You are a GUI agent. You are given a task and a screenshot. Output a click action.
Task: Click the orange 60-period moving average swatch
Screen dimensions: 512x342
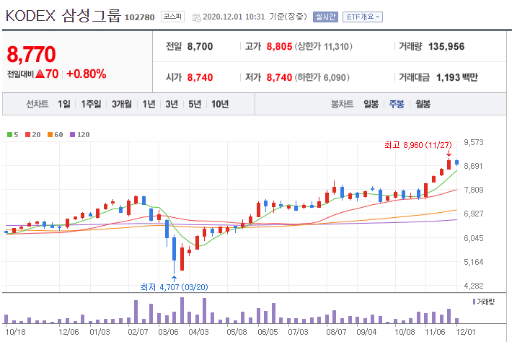(50, 135)
